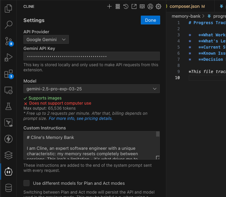The height and width of the screenshot is (197, 226).
Task: Click Done to save settings
Action: click(150, 20)
